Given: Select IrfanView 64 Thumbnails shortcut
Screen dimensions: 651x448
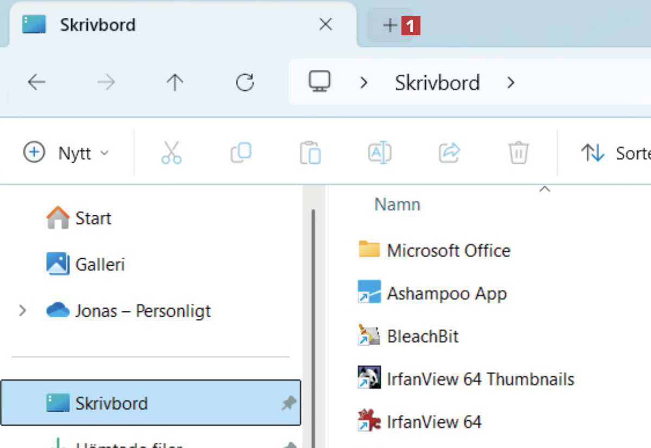Looking at the screenshot, I should coord(481,379).
